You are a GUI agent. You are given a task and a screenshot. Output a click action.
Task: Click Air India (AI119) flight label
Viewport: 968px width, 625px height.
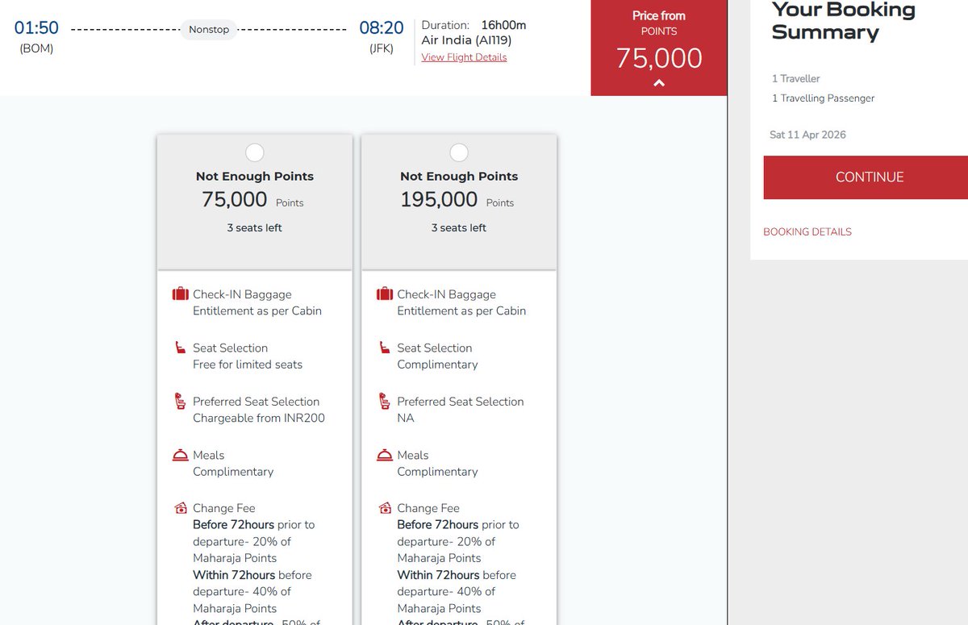466,40
